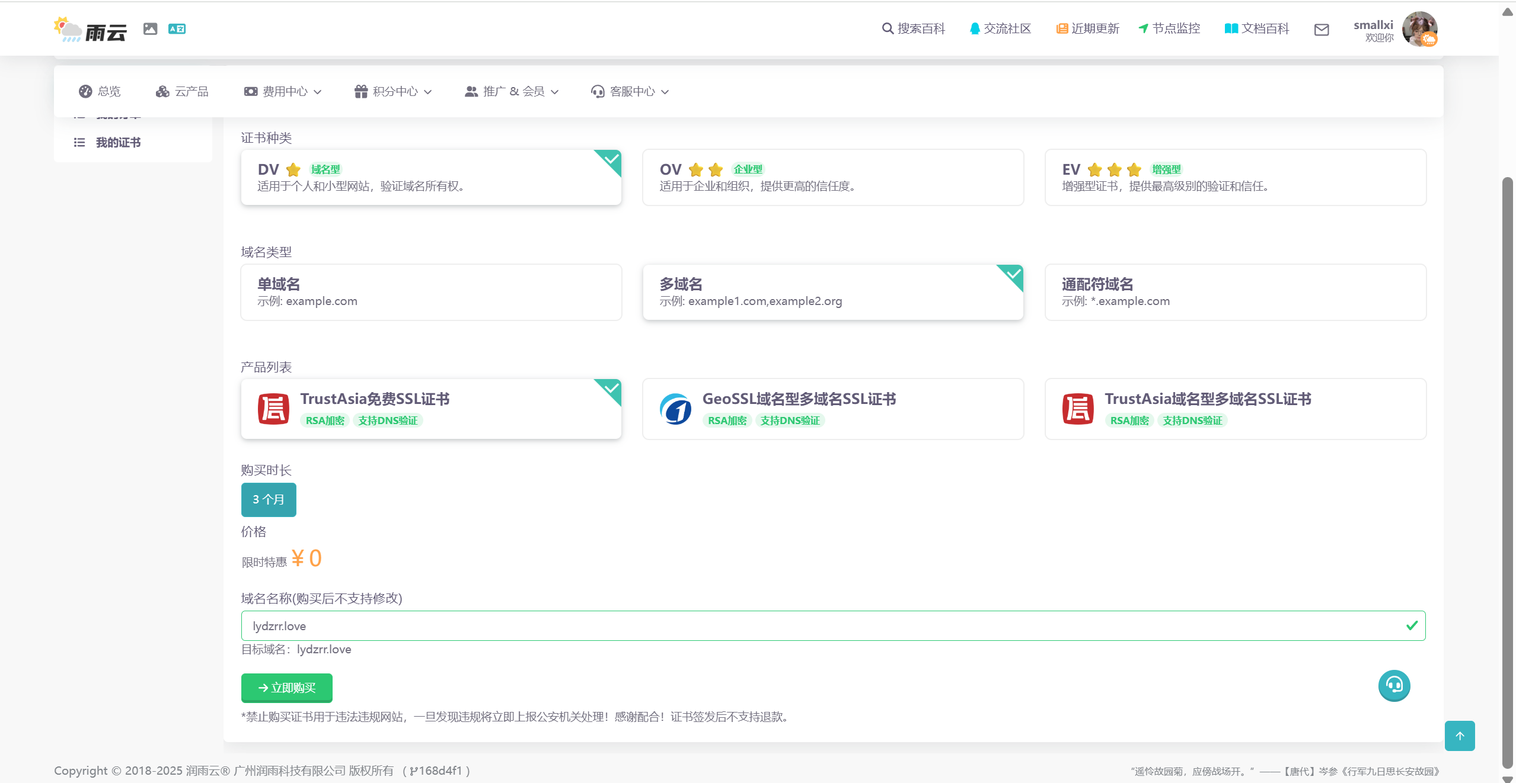Viewport: 1516px width, 783px height.
Task: Click the 立即购买 buy now button
Action: [286, 688]
